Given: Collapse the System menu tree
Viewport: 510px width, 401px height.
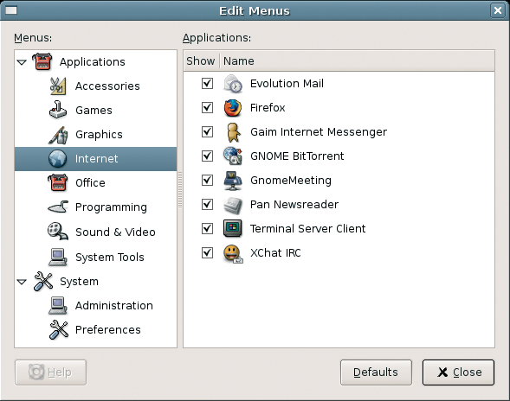Looking at the screenshot, I should tap(22, 282).
